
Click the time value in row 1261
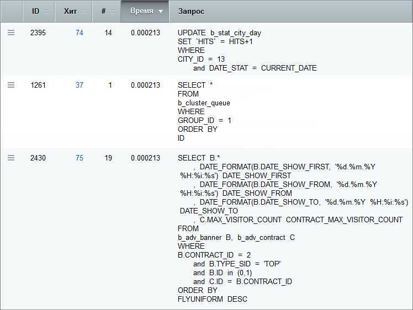145,85
